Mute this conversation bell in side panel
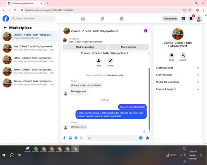This screenshot has width=207, height=165. (172, 55)
